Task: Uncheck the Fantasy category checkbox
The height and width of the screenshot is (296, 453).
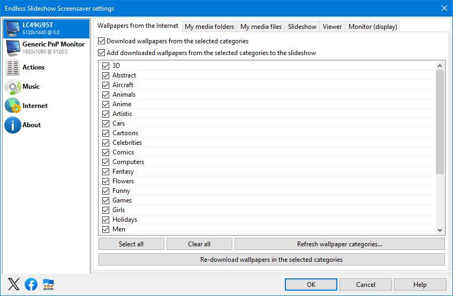Action: tap(105, 172)
